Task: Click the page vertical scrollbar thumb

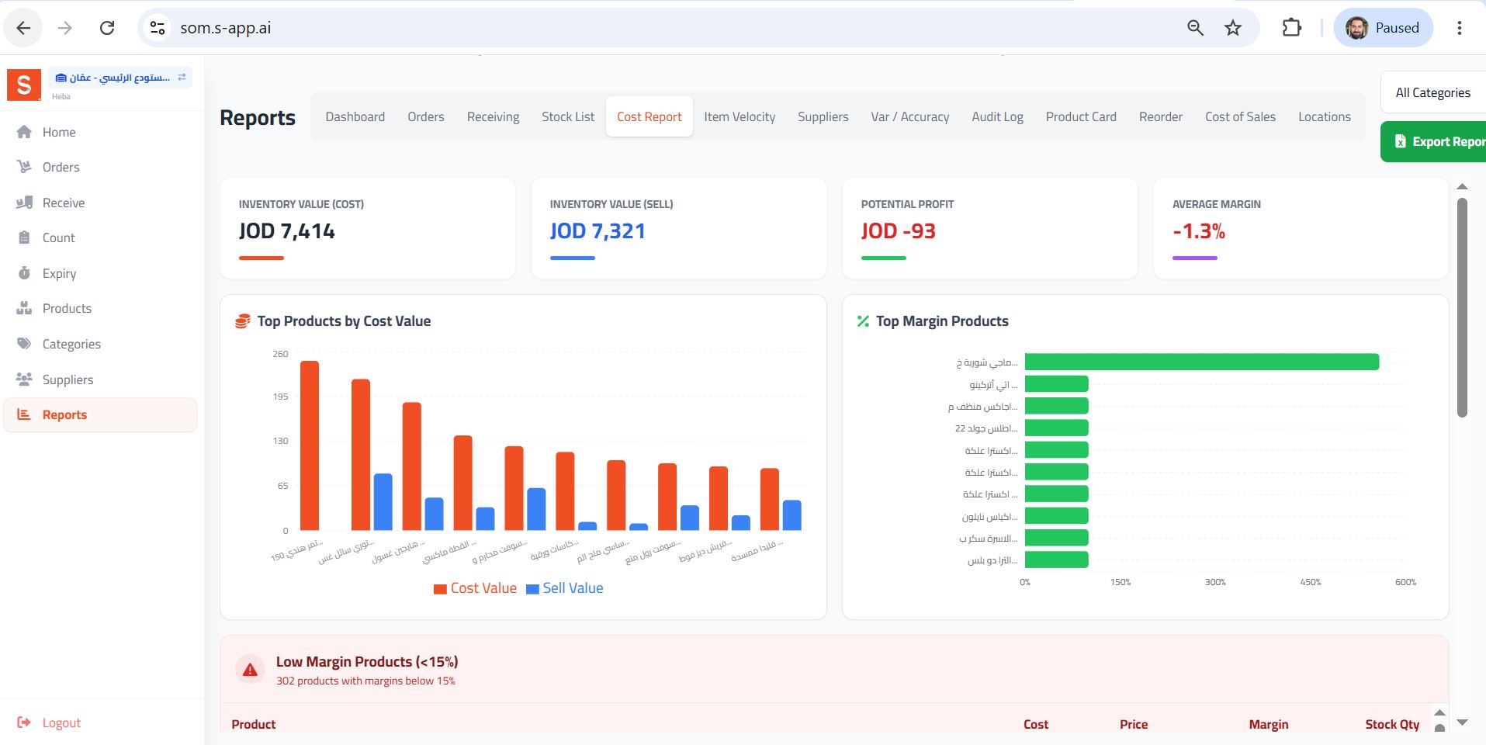Action: pyautogui.click(x=1462, y=307)
